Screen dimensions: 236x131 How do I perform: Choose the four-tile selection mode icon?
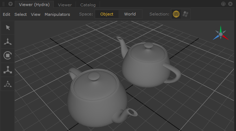pos(185,14)
